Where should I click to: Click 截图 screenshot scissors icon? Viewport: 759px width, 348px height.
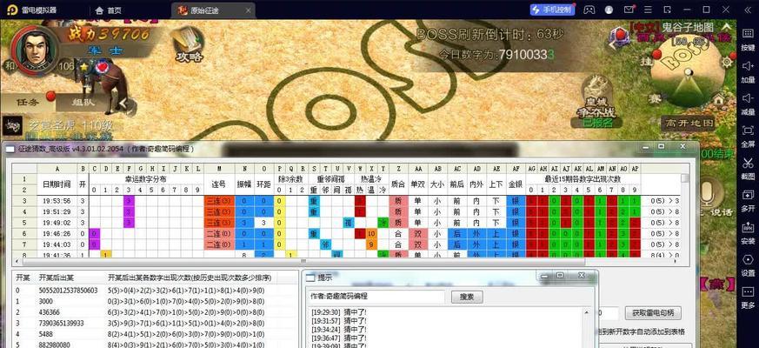click(748, 167)
